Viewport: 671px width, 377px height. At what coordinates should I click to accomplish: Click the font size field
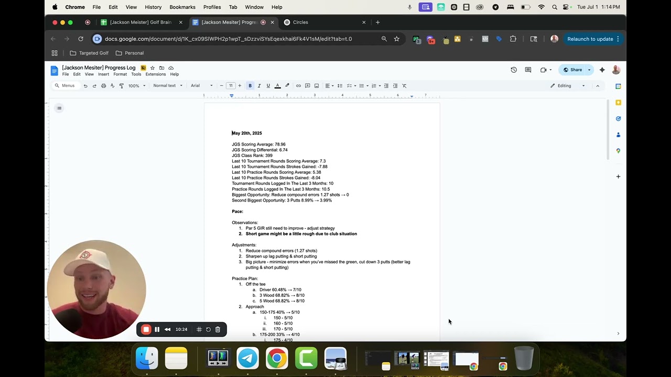231,86
